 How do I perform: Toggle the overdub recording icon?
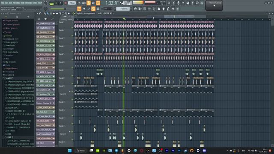point(93,3)
